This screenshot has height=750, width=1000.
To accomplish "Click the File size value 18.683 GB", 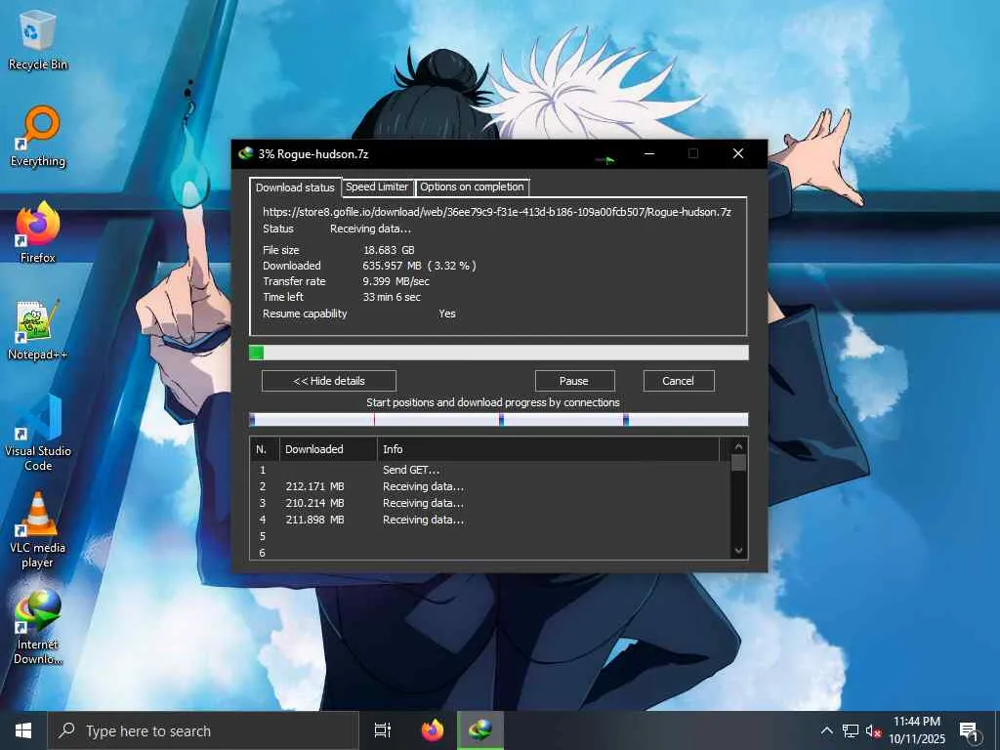I will point(389,250).
